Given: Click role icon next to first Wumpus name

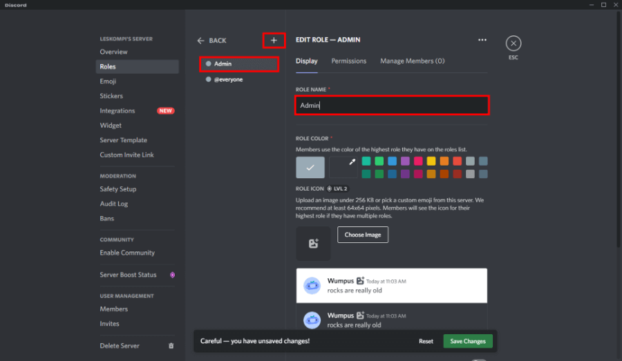Looking at the screenshot, I should (360, 280).
